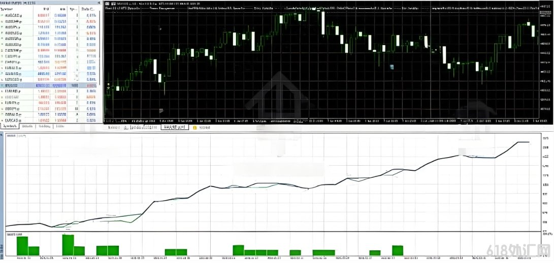Viewport: 554px width, 263px height.
Task: Click the tallest green bar in the lower histogram
Action: point(68,245)
